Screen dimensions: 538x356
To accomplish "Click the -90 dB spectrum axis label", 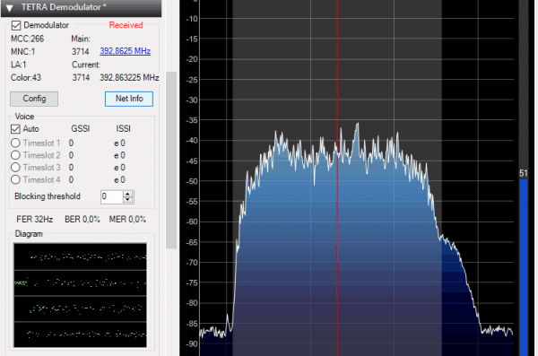I will pos(192,344).
